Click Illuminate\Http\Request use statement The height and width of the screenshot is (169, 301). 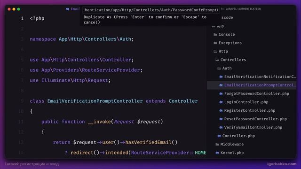coord(70,80)
